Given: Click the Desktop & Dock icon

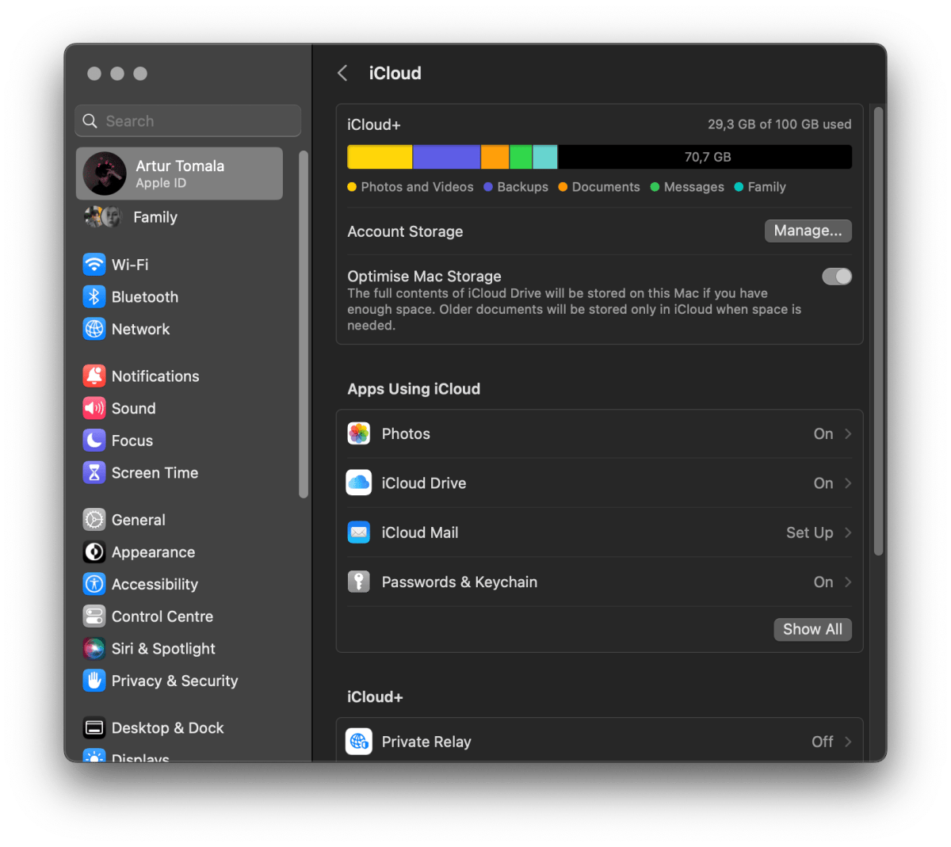Looking at the screenshot, I should coord(94,728).
